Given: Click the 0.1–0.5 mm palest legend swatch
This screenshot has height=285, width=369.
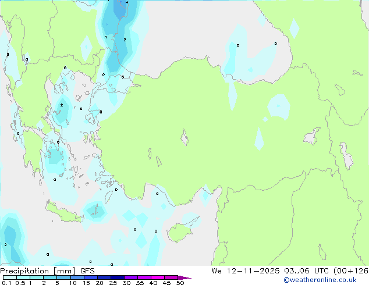Looking at the screenshot, I should [10, 277].
